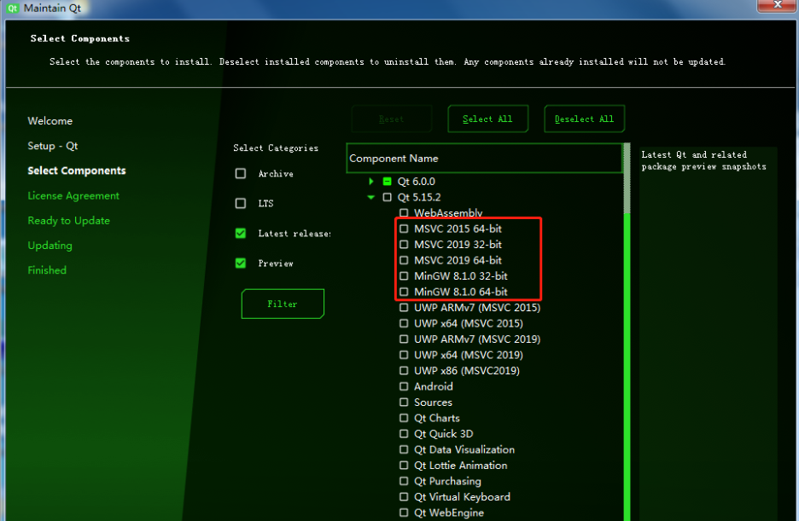Collapse the Qt 5.15.2 tree entry
This screenshot has height=521, width=799.
click(370, 197)
